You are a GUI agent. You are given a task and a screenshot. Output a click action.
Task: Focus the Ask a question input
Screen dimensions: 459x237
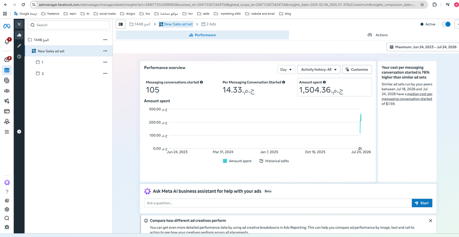point(277,203)
